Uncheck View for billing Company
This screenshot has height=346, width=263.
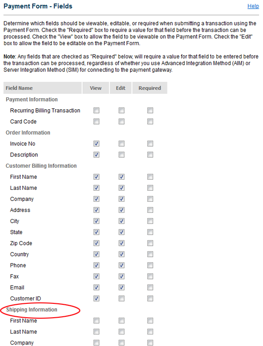(x=97, y=199)
